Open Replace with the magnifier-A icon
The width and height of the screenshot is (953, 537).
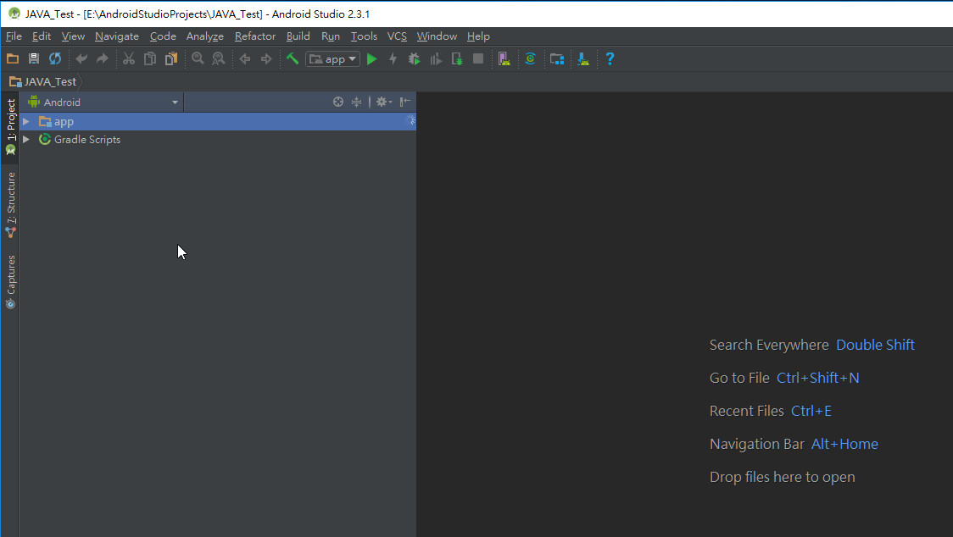(x=218, y=59)
